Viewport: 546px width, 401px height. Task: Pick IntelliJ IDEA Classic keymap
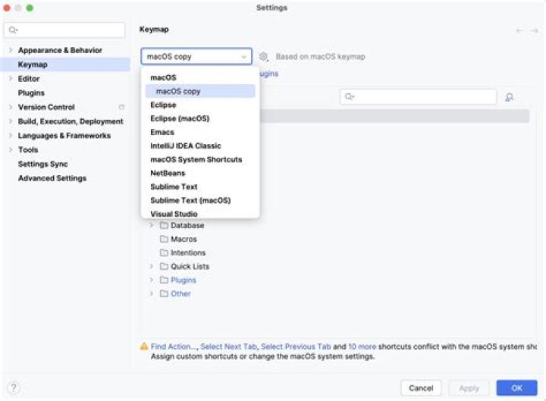point(186,146)
